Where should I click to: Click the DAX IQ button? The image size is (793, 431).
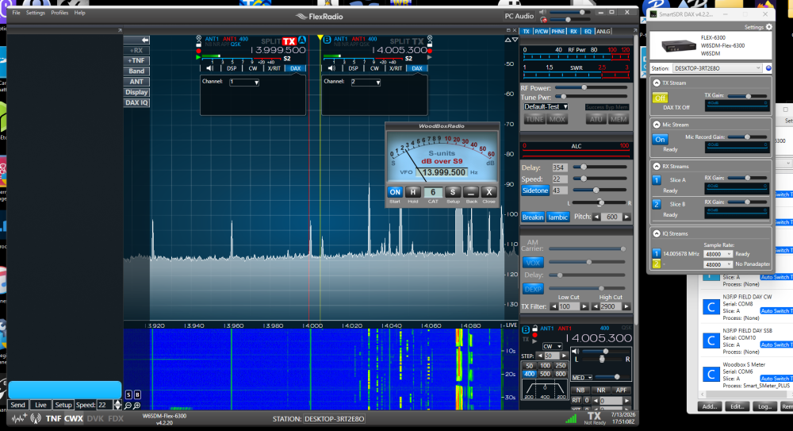click(x=136, y=103)
